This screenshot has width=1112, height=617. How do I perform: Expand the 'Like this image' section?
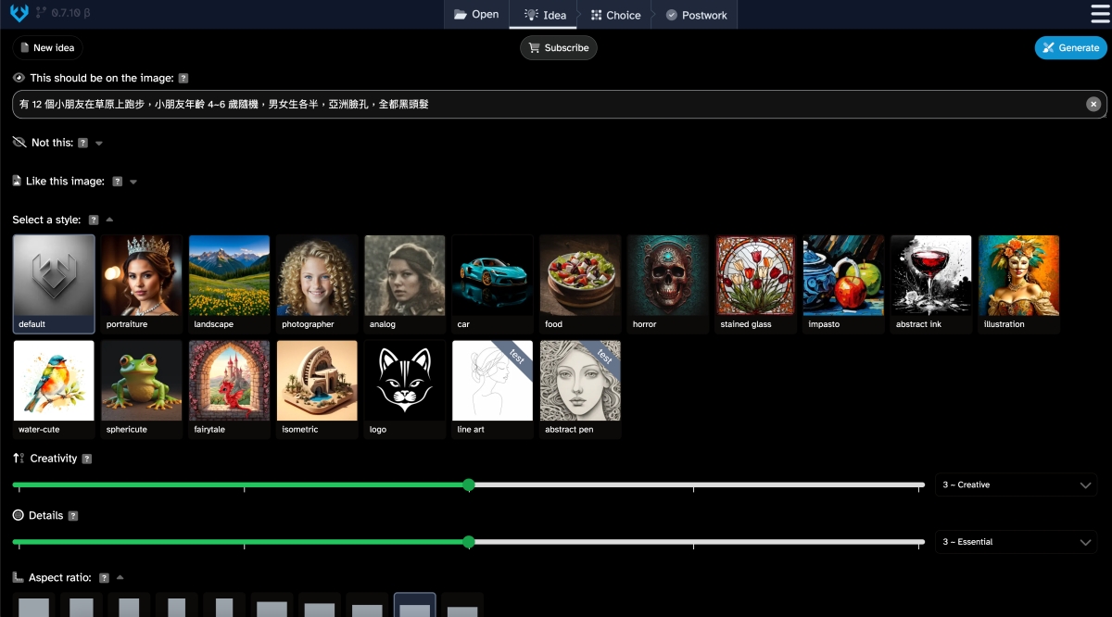point(133,183)
